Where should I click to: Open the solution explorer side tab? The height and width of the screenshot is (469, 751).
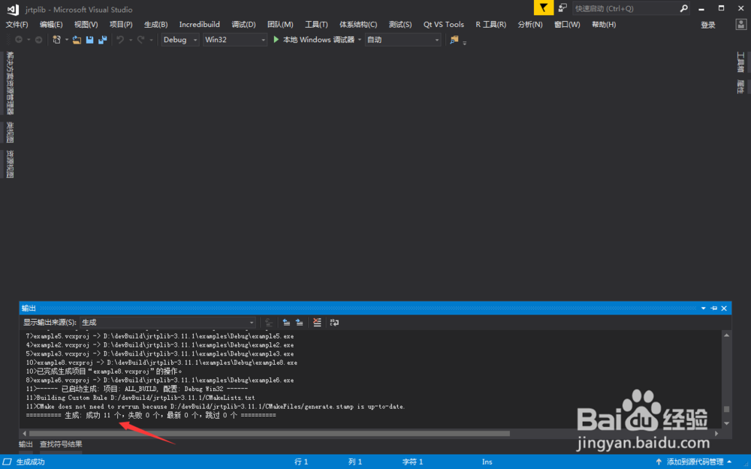point(10,83)
